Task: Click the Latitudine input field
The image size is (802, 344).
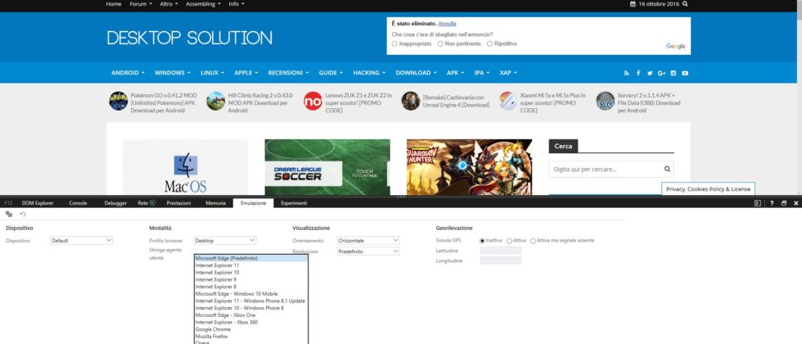Action: pos(500,251)
